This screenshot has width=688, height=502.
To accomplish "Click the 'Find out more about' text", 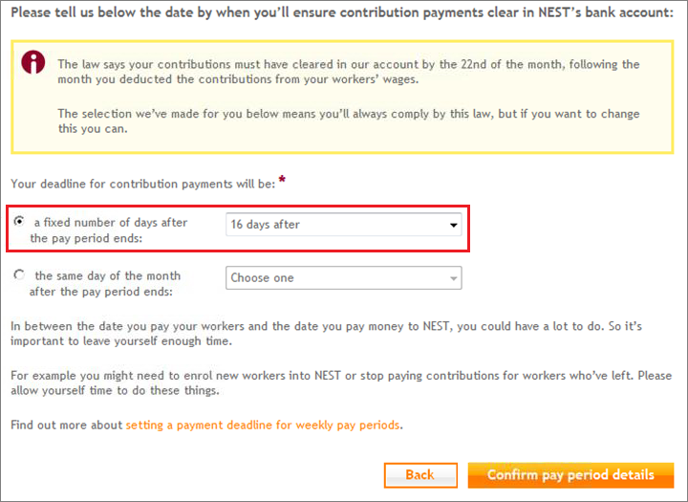I will 67,426.
